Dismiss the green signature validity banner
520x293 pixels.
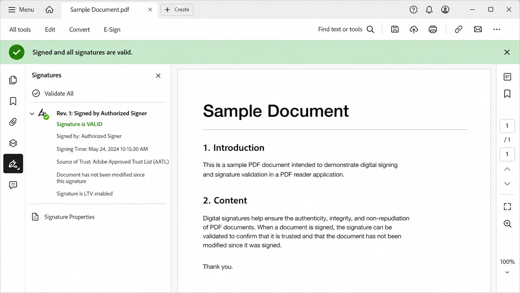[507, 52]
